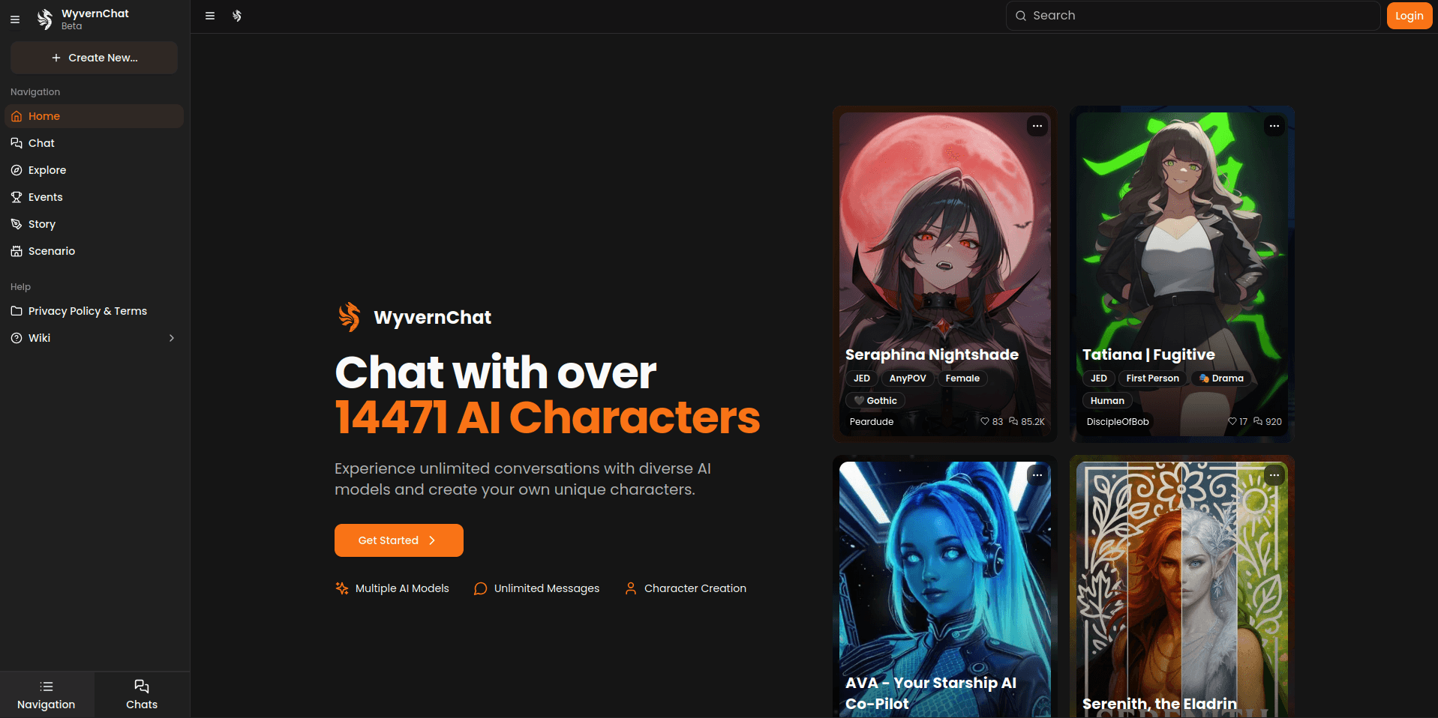Toggle sidebar with the top bar menu icon
This screenshot has height=718, width=1438.
tap(210, 16)
